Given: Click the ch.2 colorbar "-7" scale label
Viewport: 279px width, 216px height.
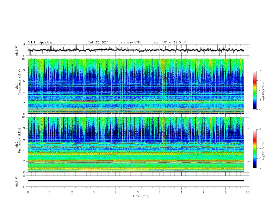Looking at the screenshot, I should click(x=260, y=168).
